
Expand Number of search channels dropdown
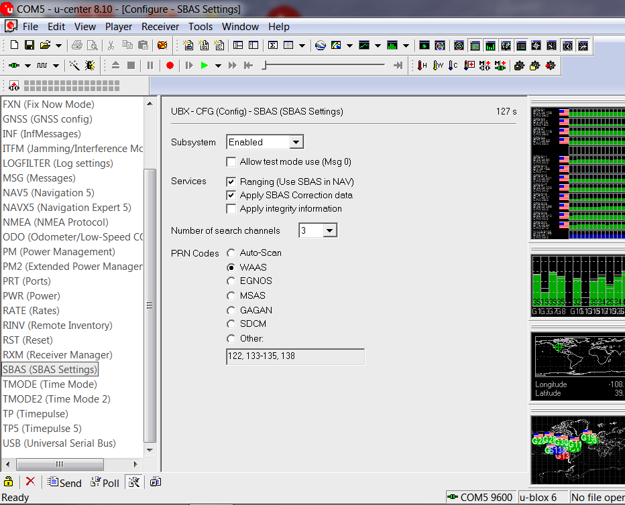click(x=329, y=230)
